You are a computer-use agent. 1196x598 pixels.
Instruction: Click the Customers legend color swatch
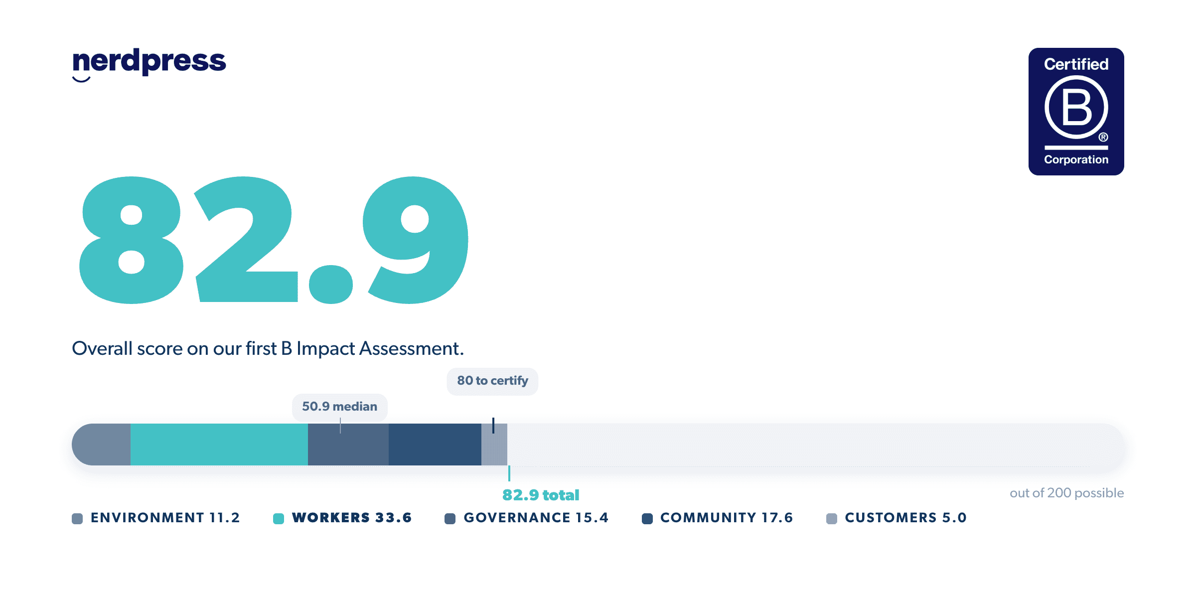(x=832, y=518)
